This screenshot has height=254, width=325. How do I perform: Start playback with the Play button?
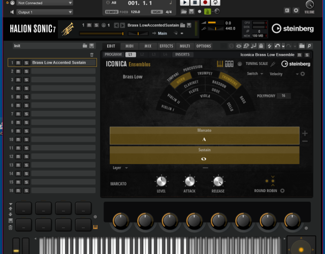pyautogui.click(x=184, y=2)
